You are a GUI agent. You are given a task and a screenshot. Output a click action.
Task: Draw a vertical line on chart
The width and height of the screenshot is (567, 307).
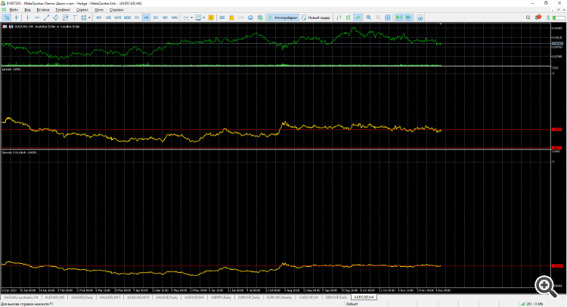pos(27,17)
